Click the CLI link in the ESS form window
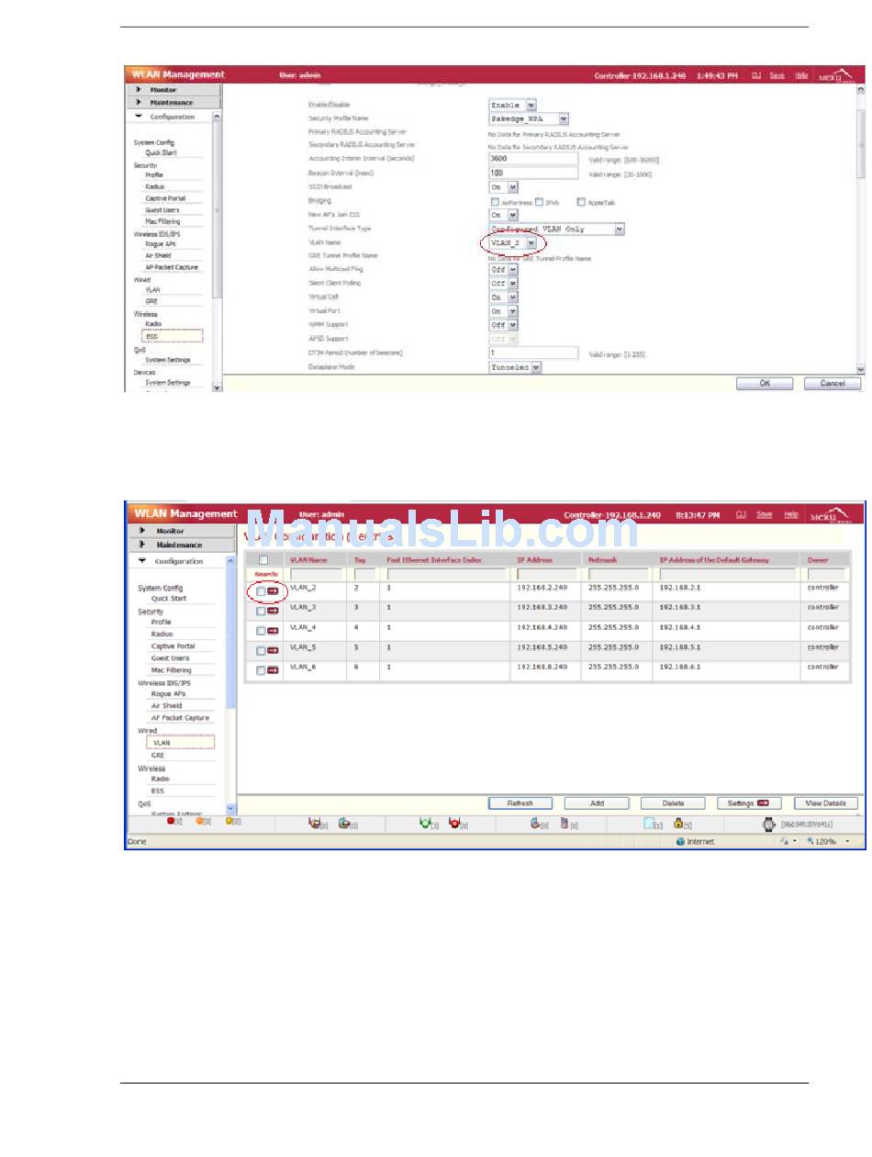The width and height of the screenshot is (872, 1157). coord(756,75)
